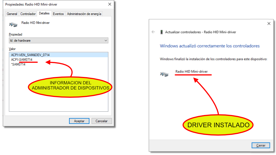The width and height of the screenshot is (276, 155).
Task: Close the Propiedades Radio HID Mini-driver window
Action: coord(110,4)
